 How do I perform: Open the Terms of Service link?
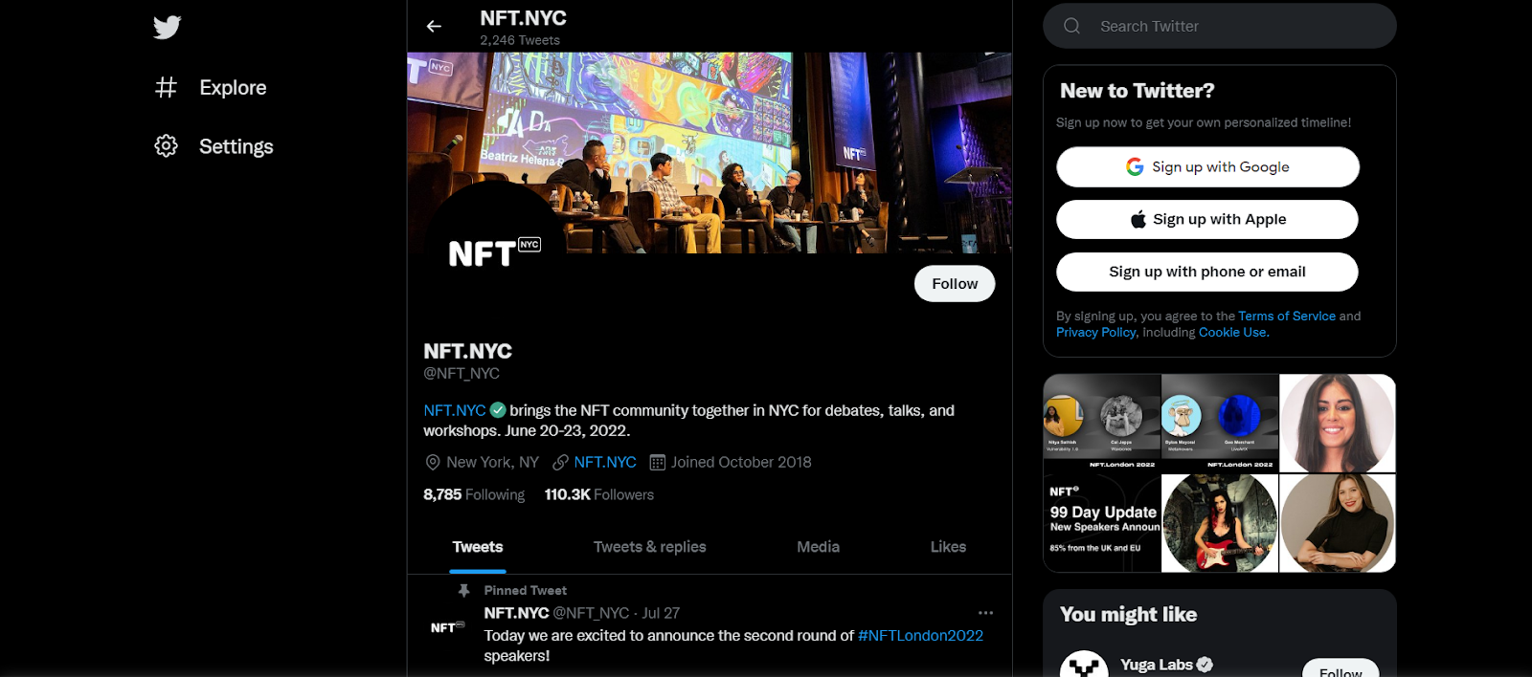pyautogui.click(x=1287, y=316)
